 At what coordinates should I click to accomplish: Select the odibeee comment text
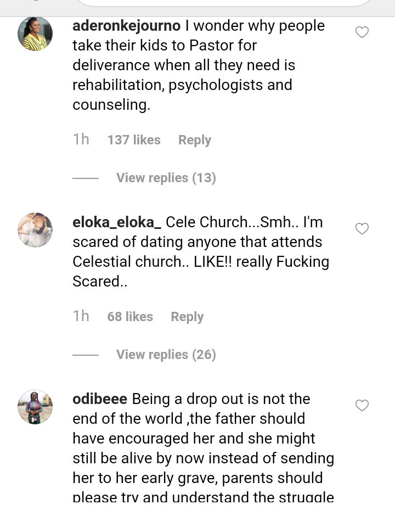(203, 448)
